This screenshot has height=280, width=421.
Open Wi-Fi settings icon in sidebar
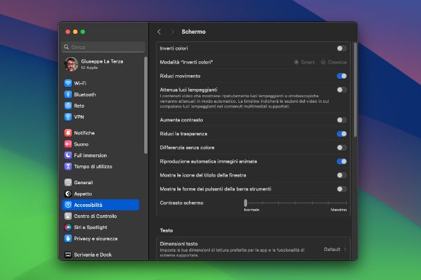pos(68,83)
